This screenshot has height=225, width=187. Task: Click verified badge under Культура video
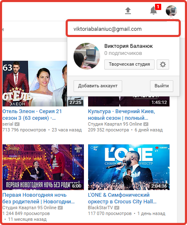click(146, 124)
